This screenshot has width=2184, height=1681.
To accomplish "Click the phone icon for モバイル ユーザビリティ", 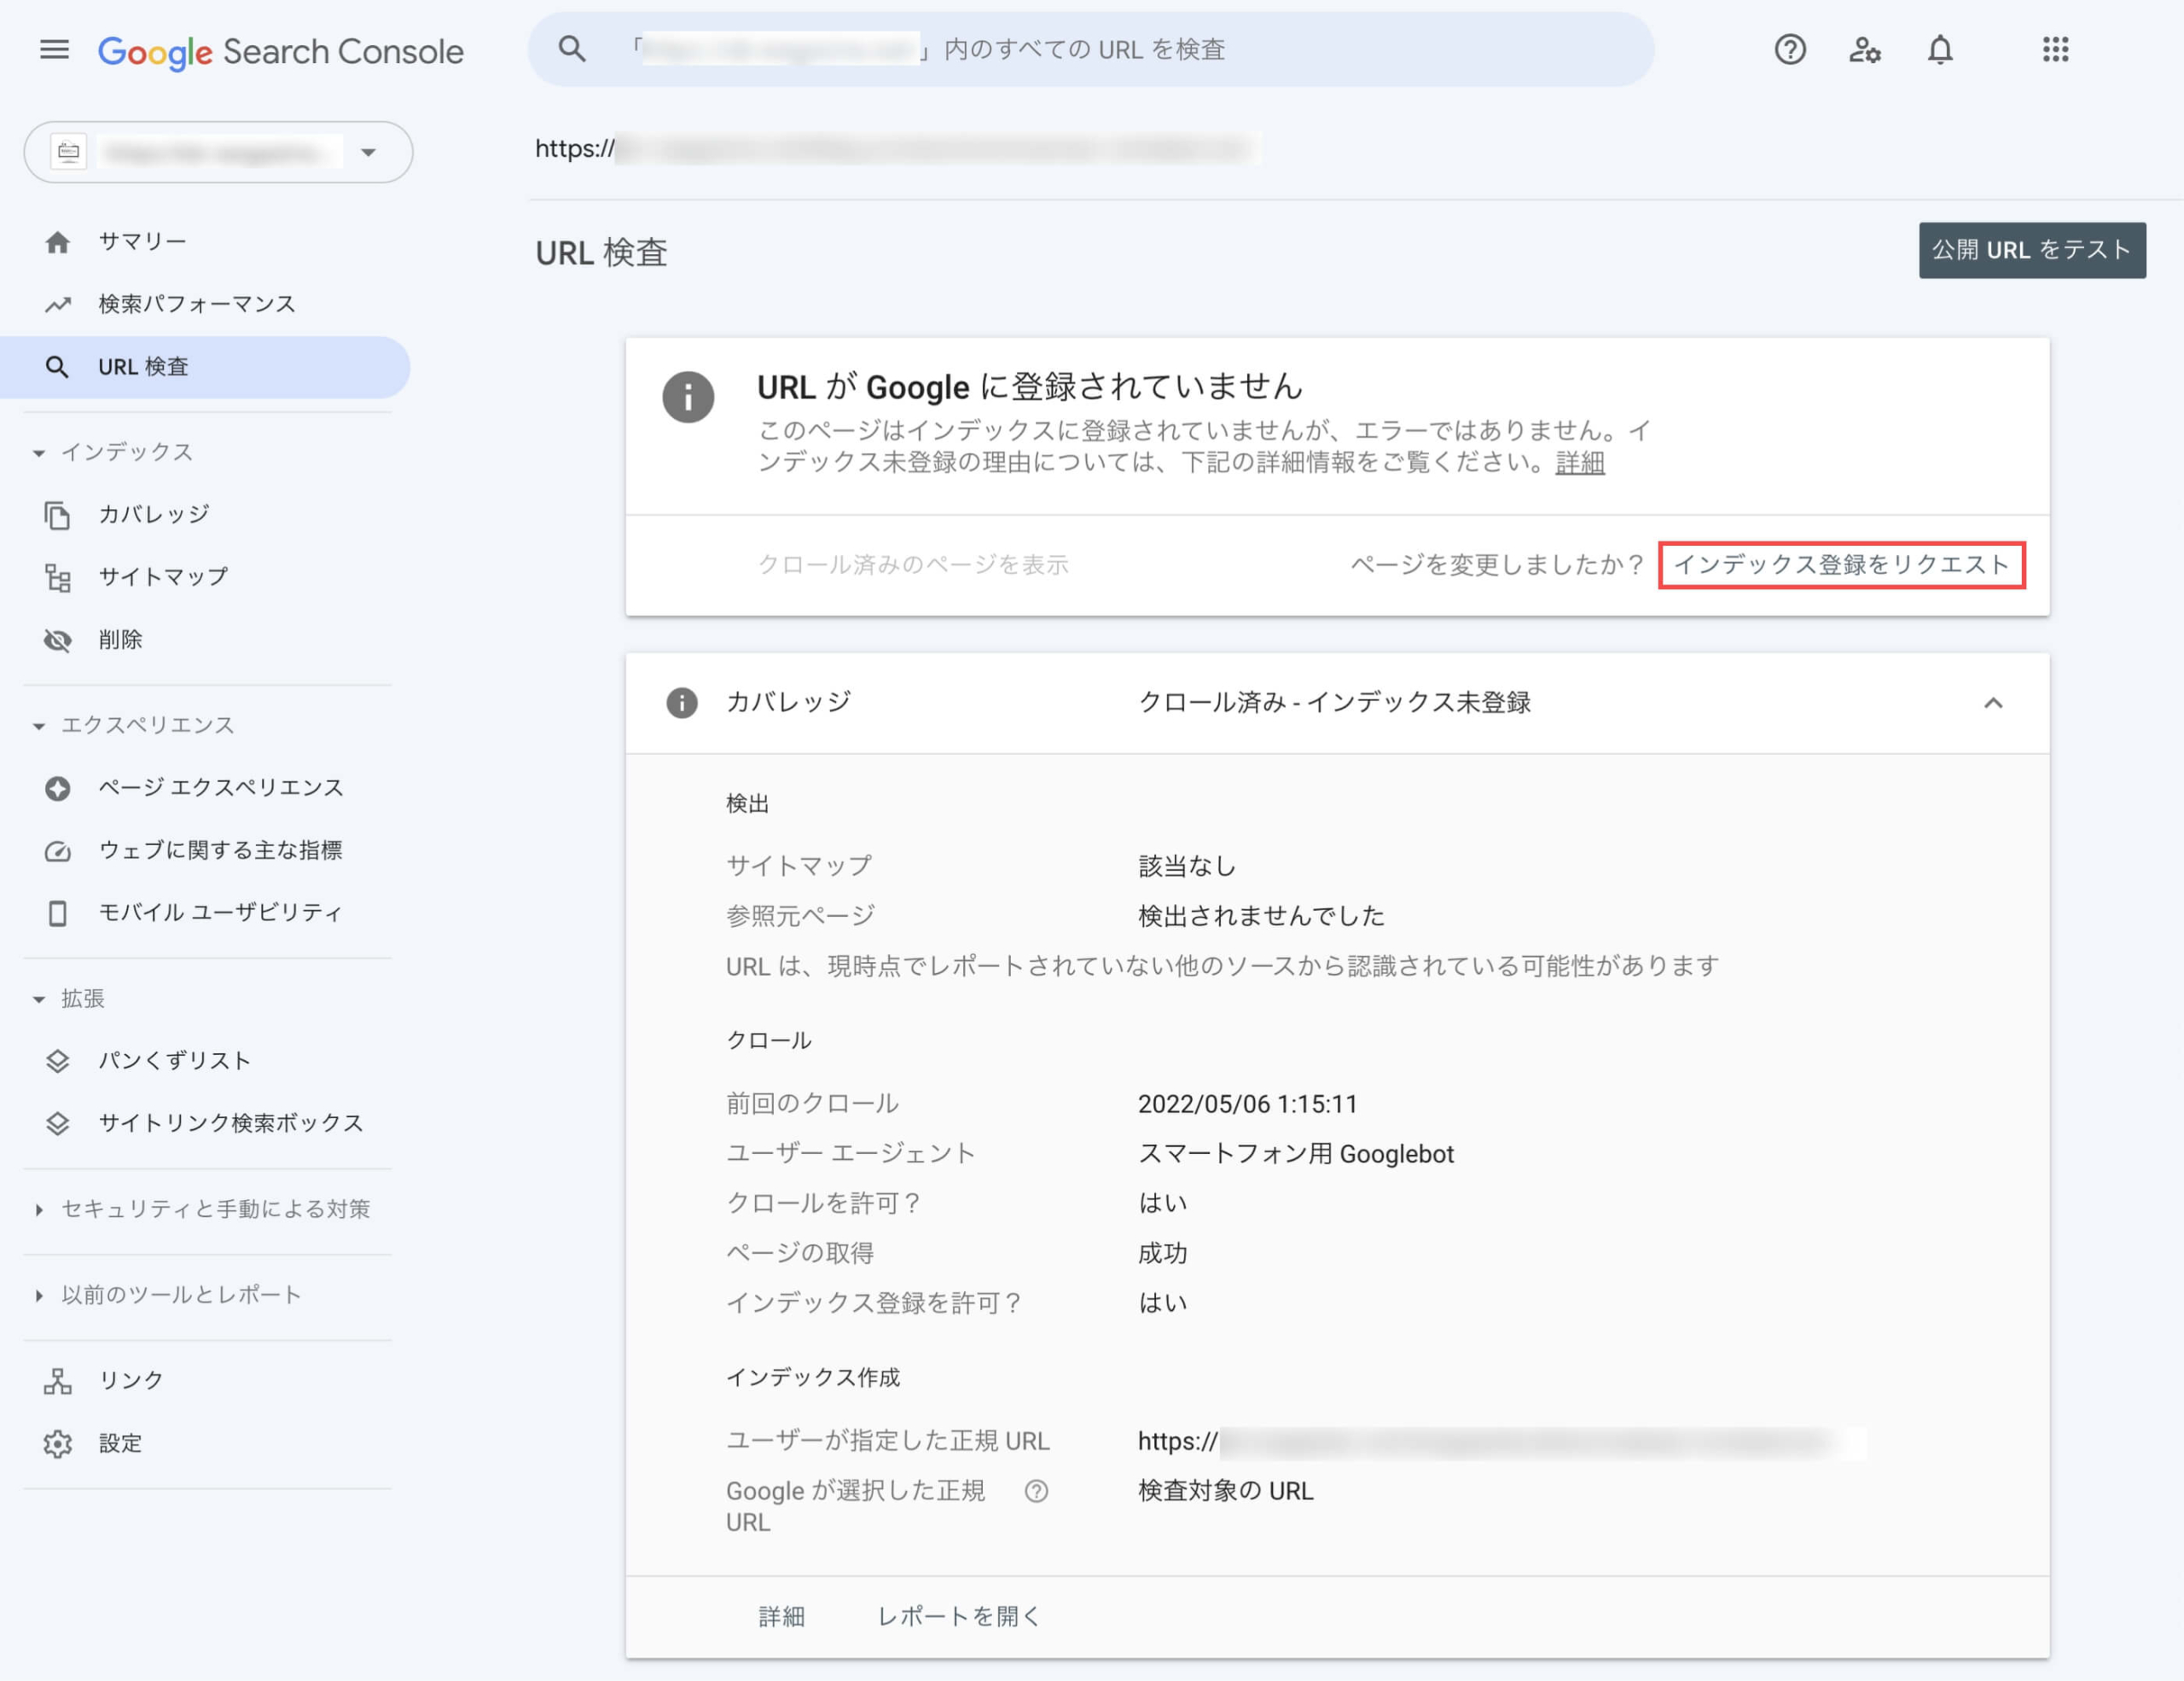I will [57, 913].
